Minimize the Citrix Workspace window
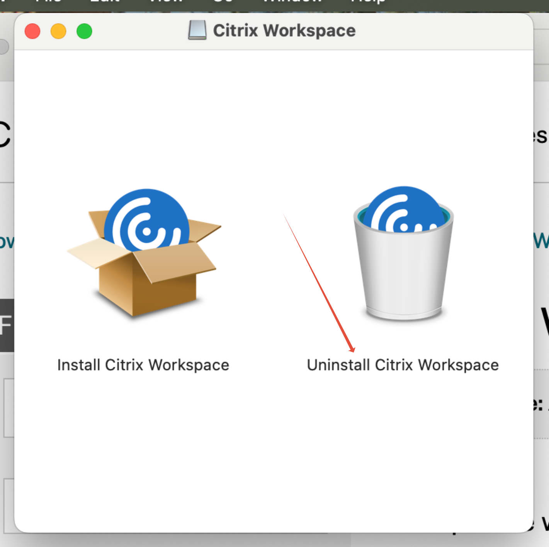This screenshot has width=549, height=547. 58,31
